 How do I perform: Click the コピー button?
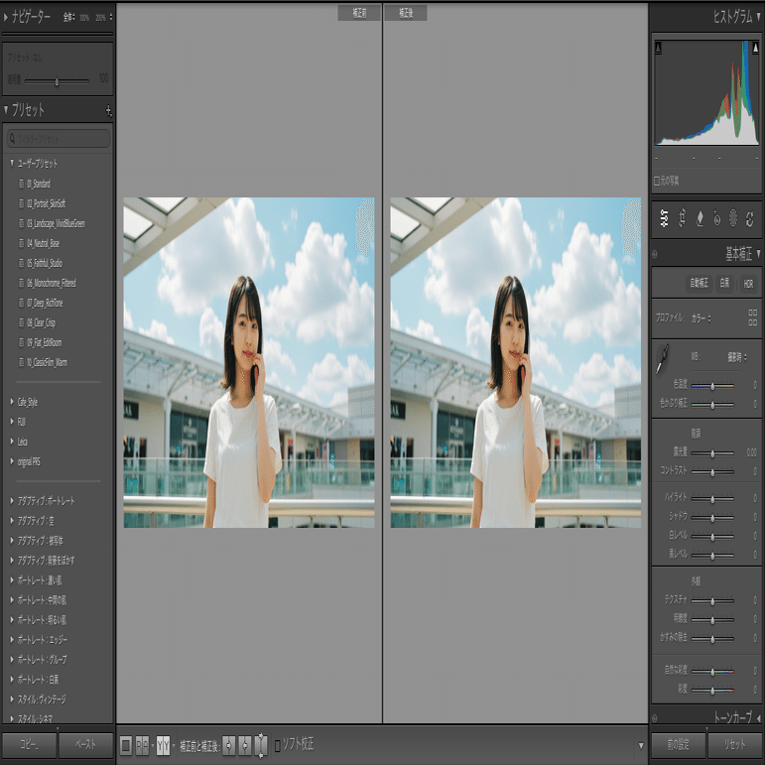(x=29, y=744)
